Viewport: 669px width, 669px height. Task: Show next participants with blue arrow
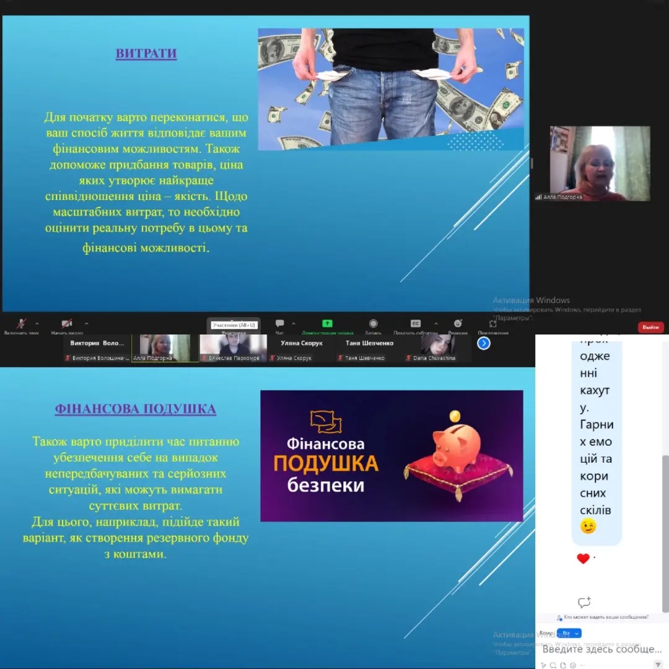point(484,343)
